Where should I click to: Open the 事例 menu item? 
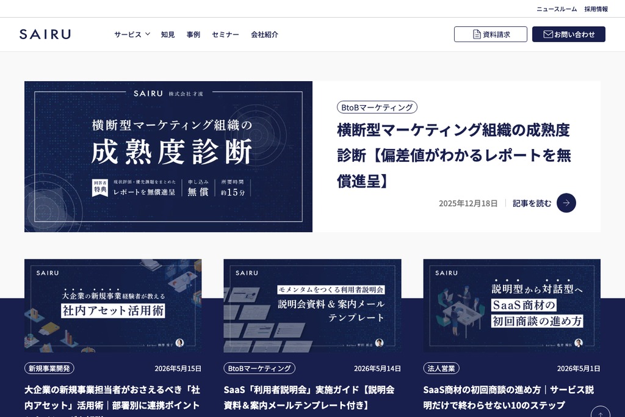click(x=193, y=35)
